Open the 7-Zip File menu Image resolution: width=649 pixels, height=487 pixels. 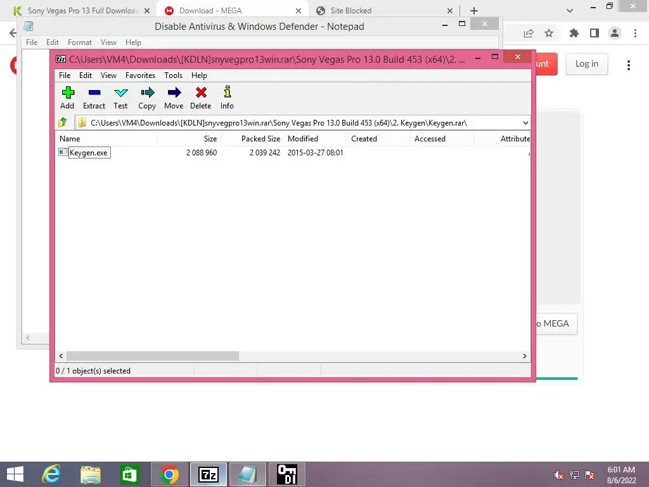coord(65,75)
